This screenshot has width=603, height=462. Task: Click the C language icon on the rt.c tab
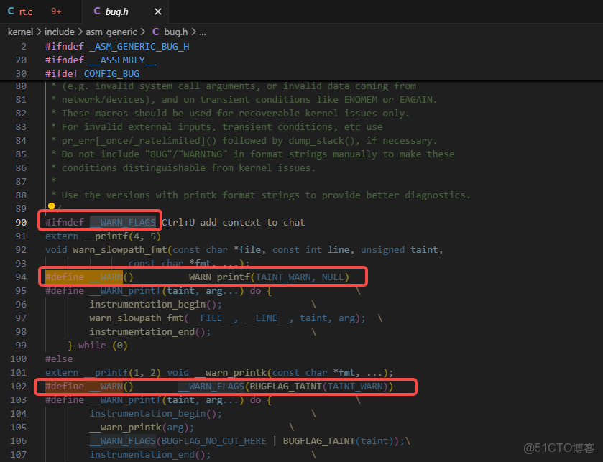tap(9, 11)
